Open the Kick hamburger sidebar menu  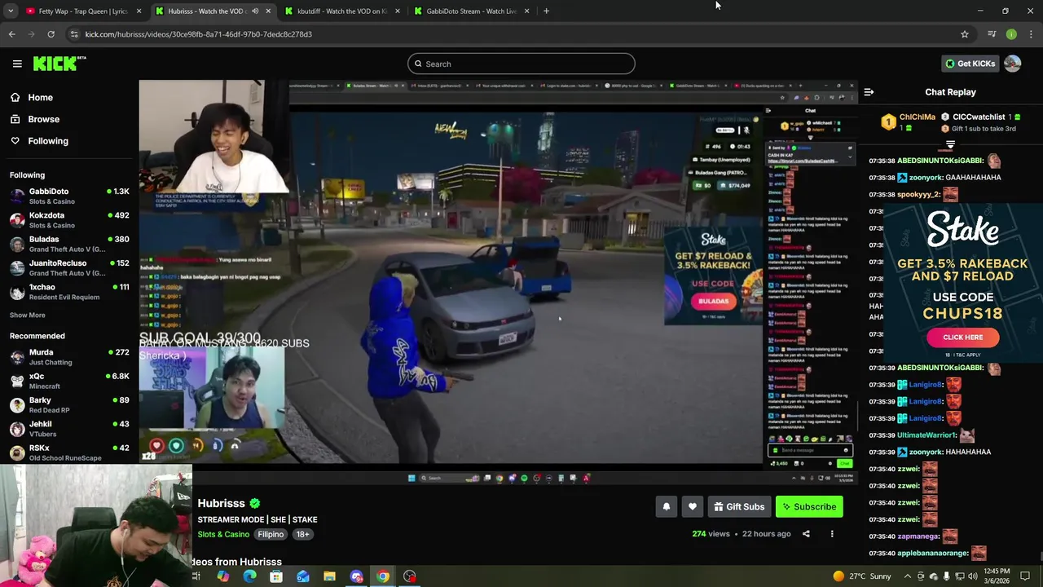pyautogui.click(x=17, y=64)
